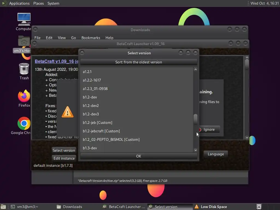Select version b1.2-dev3

(137, 114)
